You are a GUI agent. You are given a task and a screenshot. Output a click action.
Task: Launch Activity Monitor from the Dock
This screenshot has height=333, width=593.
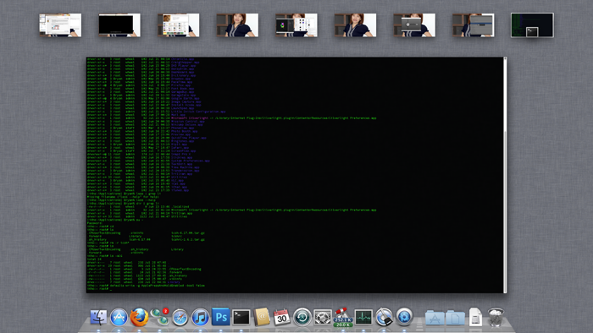tap(363, 317)
